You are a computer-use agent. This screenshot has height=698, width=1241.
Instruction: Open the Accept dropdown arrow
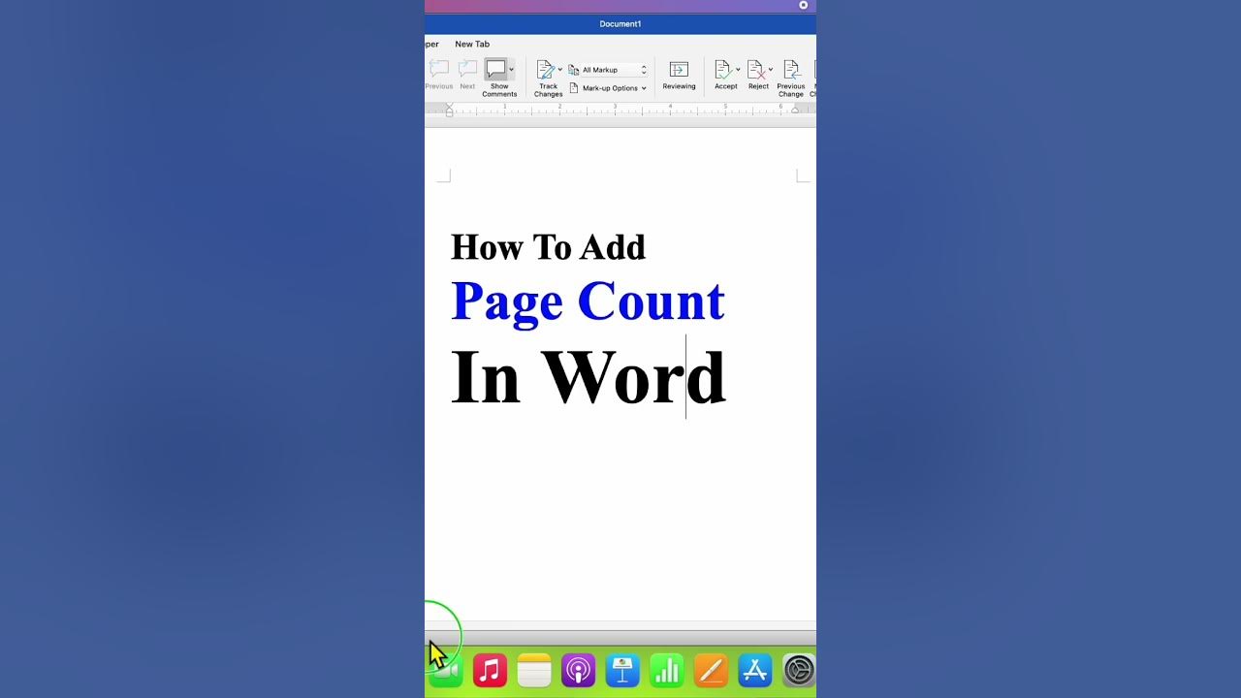pos(738,70)
